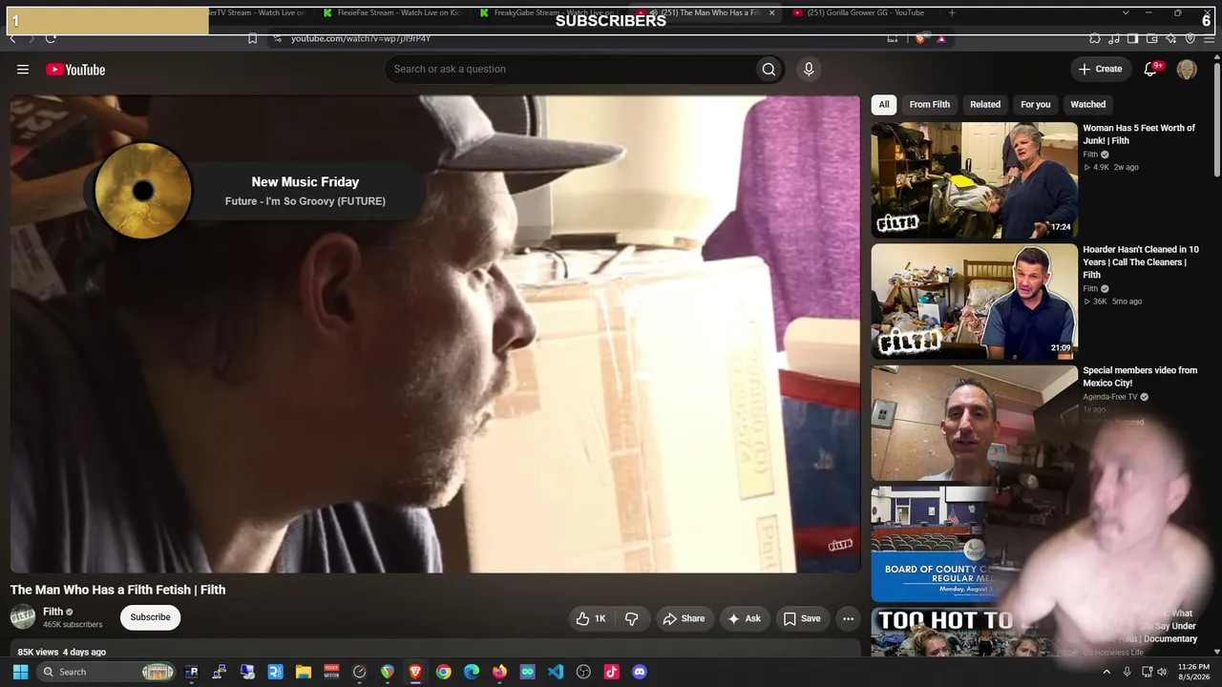Click the Ask button

coord(745,618)
